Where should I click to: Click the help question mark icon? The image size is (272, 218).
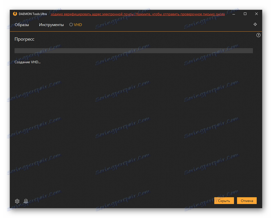pos(258,35)
